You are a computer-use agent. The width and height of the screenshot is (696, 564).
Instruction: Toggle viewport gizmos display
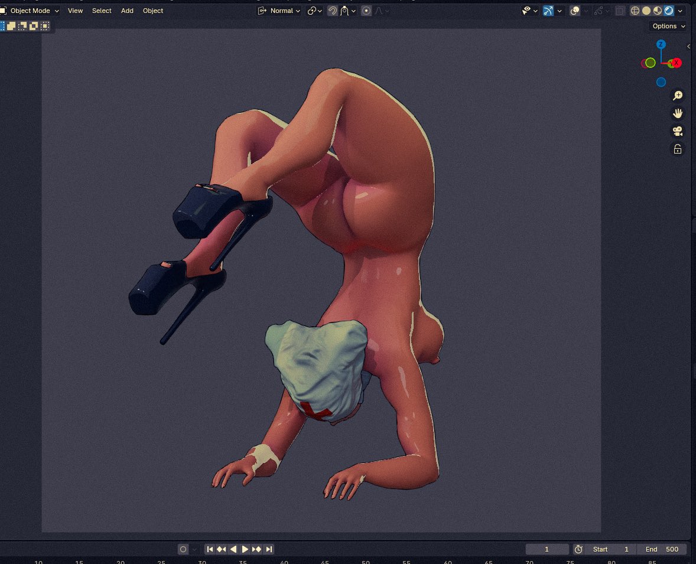[x=548, y=11]
